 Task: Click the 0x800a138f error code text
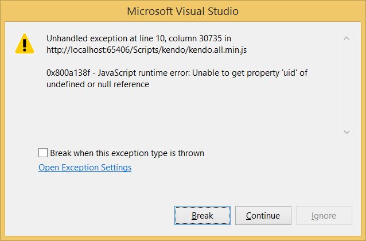tap(68, 73)
